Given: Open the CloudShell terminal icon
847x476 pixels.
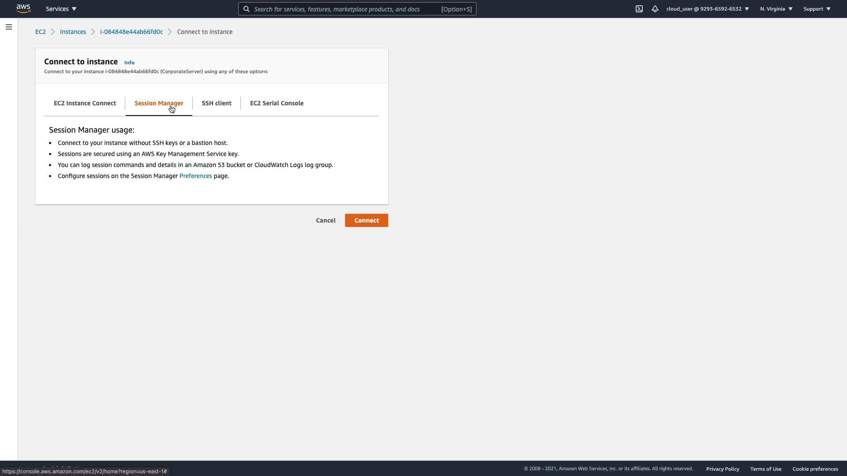Looking at the screenshot, I should 639,9.
